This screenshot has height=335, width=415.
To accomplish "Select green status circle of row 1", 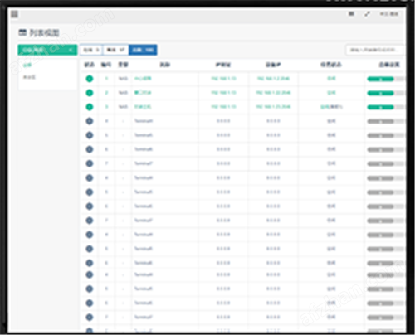I will point(90,79).
